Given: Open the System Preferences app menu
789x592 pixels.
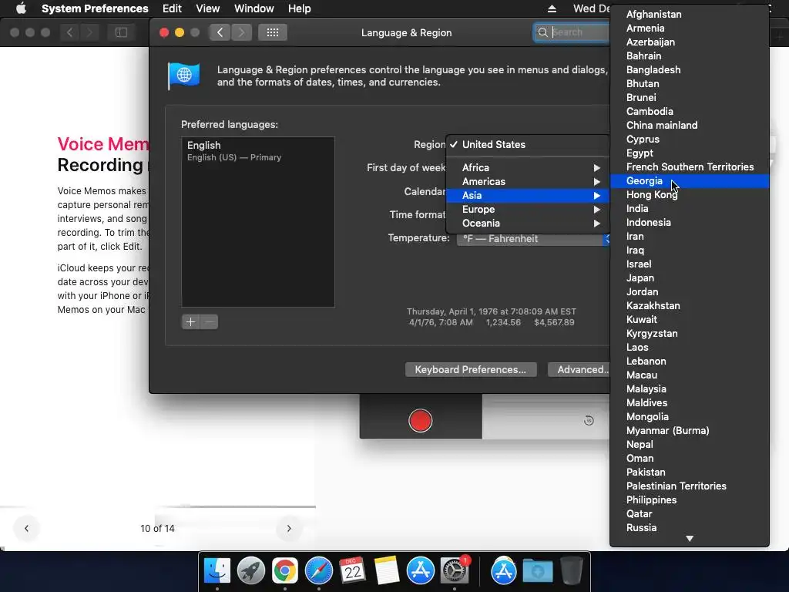Looking at the screenshot, I should 95,8.
